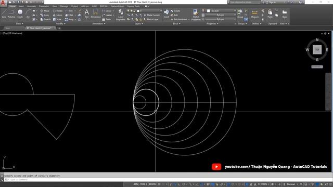Open the ByLayer color dropdown

[221, 11]
